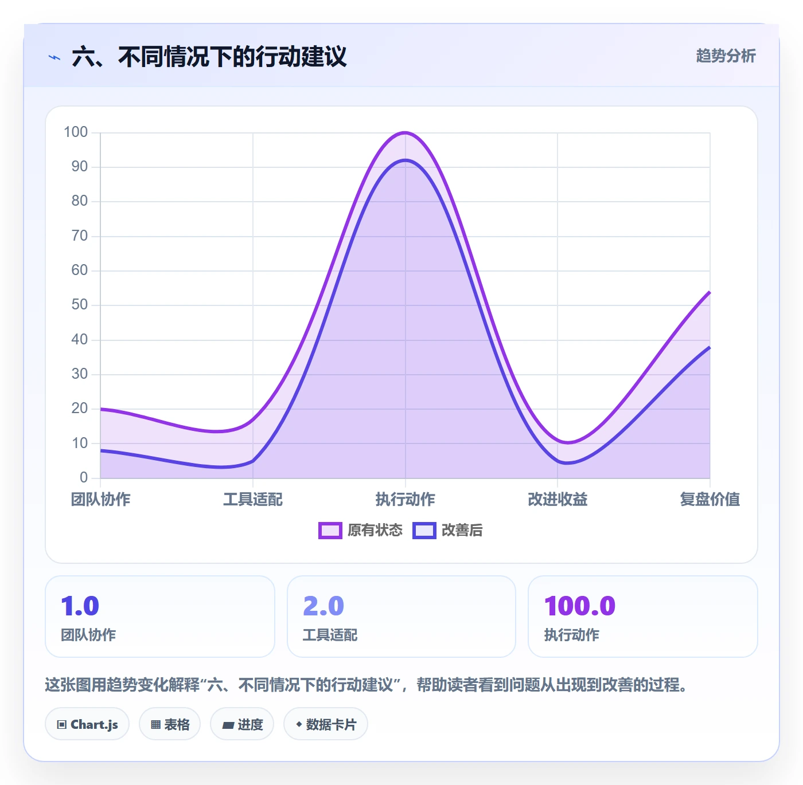The height and width of the screenshot is (785, 803).
Task: Select the 2.0 工具适配 data card
Action: [402, 617]
